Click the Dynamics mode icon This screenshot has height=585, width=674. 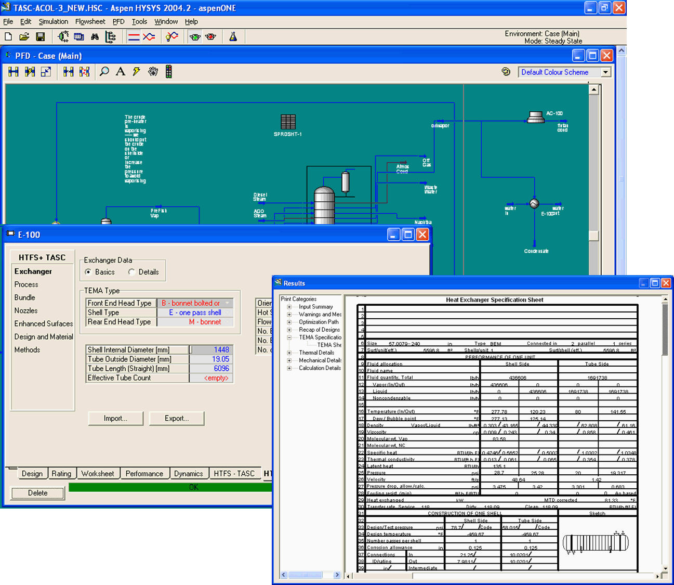click(149, 36)
